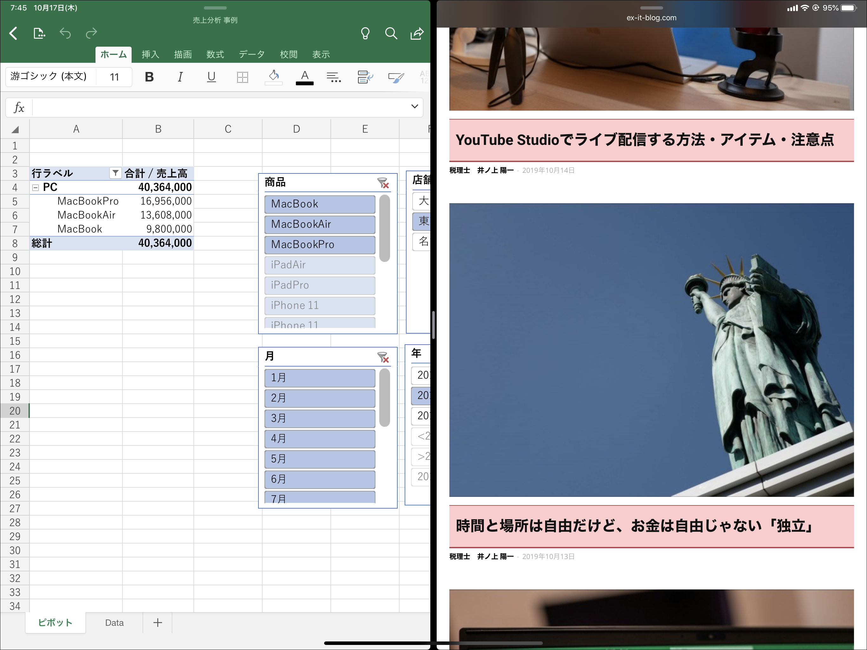Viewport: 867px width, 650px height.
Task: Open the lightbulb Tell Me icon
Action: tap(365, 33)
